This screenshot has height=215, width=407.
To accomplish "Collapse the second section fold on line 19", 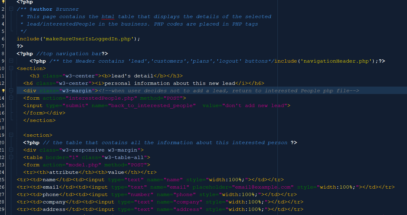I will coord(11,135).
